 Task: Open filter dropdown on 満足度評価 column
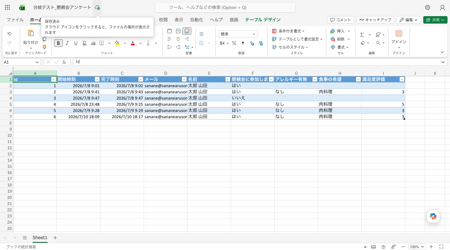tap(402, 79)
